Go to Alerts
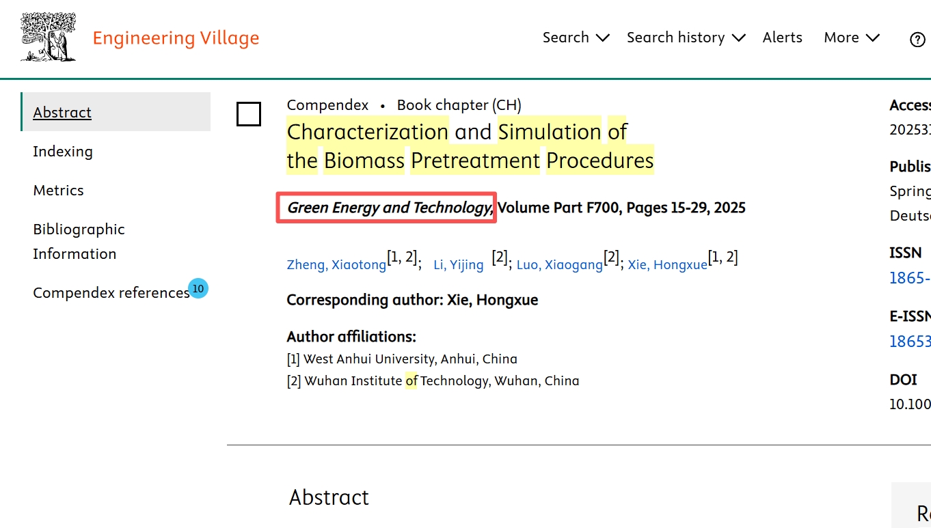Viewport: 931px width, 528px height. [782, 38]
